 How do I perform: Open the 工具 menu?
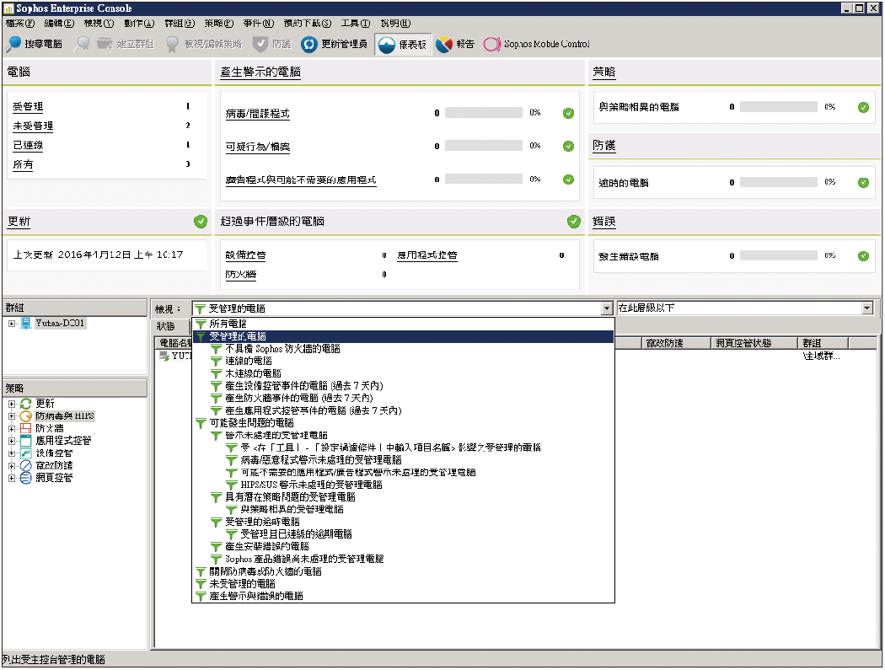click(356, 23)
